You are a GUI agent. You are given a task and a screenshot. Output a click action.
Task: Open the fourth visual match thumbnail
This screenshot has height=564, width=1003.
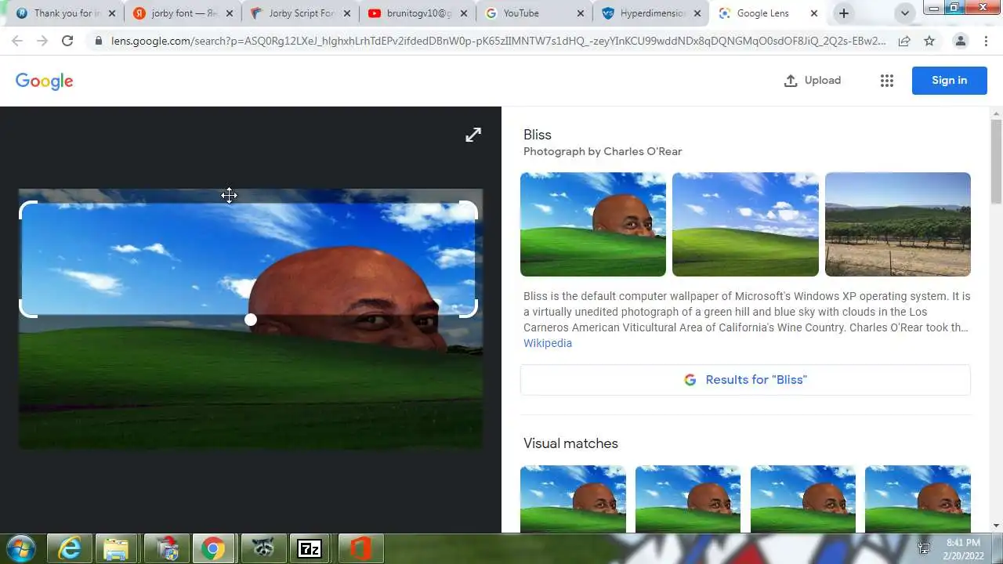(918, 499)
